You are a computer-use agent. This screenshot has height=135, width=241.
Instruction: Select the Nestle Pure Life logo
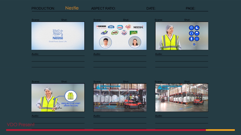click(x=111, y=27)
